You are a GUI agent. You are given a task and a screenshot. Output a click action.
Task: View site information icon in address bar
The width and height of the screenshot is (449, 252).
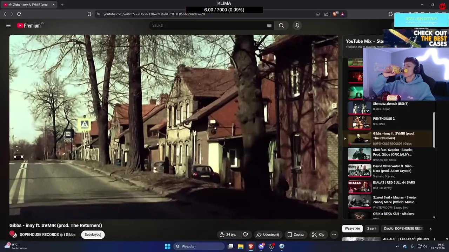98,14
